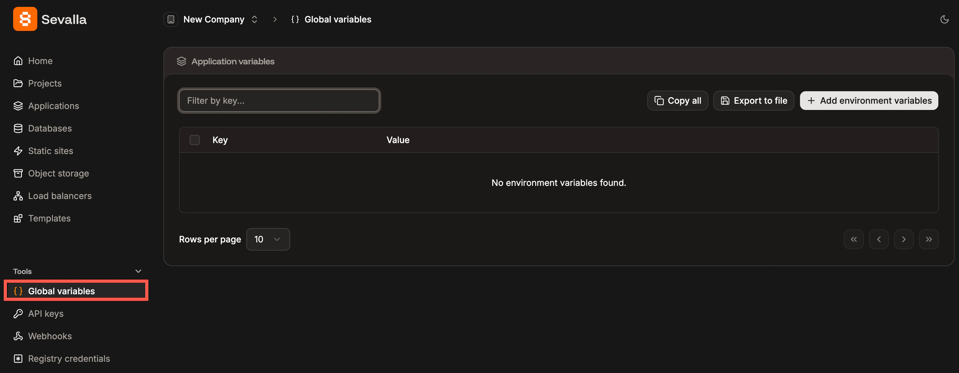Viewport: 959px width, 373px height.
Task: Open Static sites section
Action: tap(50, 151)
